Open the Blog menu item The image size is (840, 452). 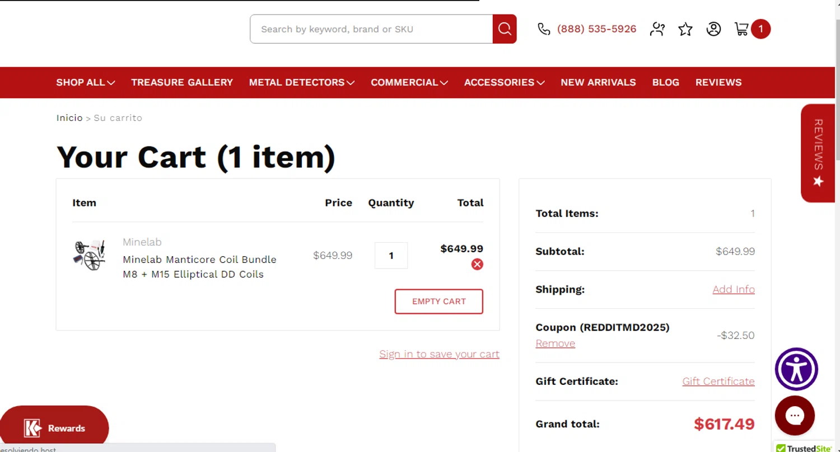point(666,82)
